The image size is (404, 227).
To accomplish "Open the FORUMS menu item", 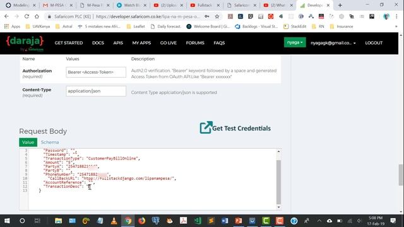I will coord(195,43).
